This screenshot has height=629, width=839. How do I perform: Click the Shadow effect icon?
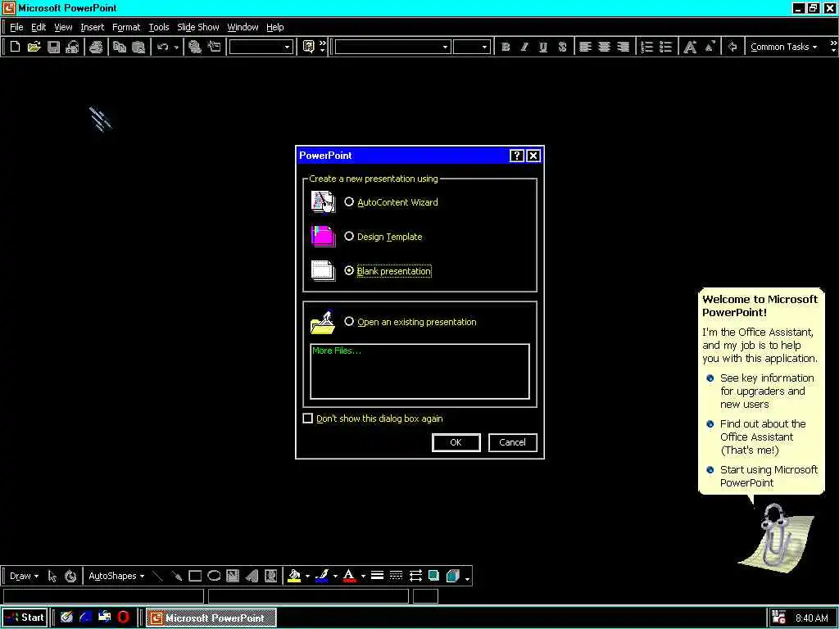click(434, 576)
